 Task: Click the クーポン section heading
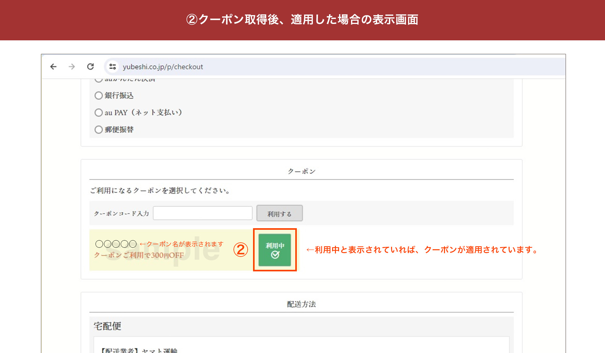coord(301,171)
